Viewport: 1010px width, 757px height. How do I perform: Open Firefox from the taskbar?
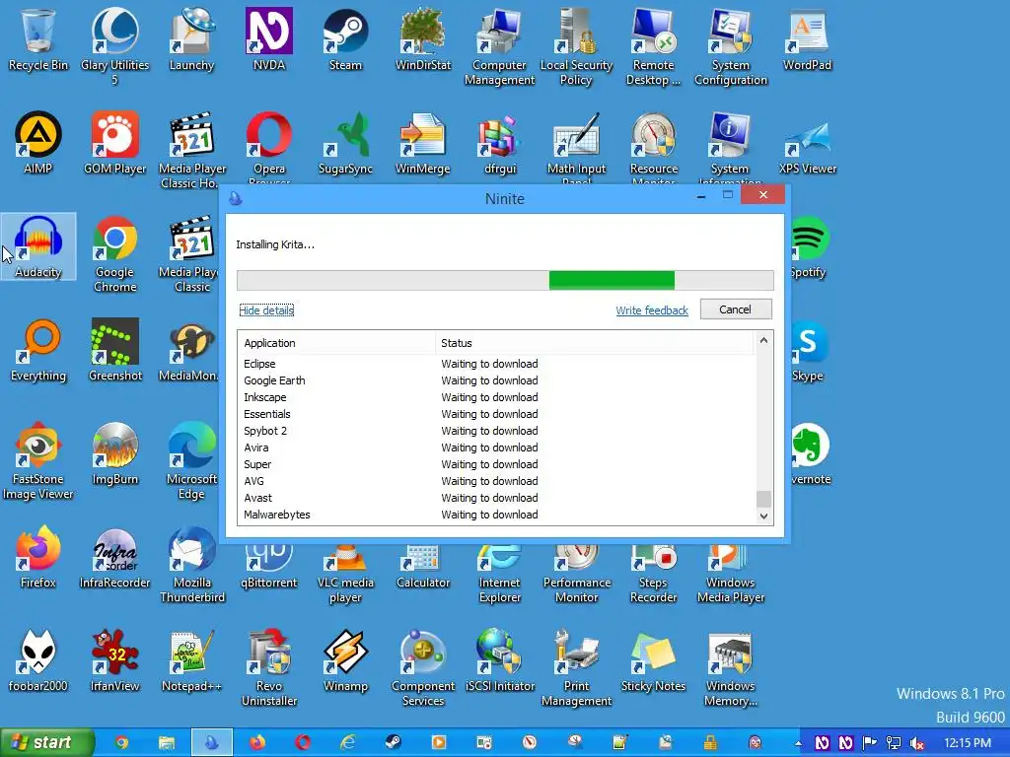coord(257,743)
